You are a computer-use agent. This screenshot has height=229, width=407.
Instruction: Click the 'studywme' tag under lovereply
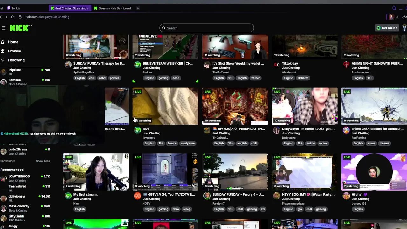coord(188,143)
